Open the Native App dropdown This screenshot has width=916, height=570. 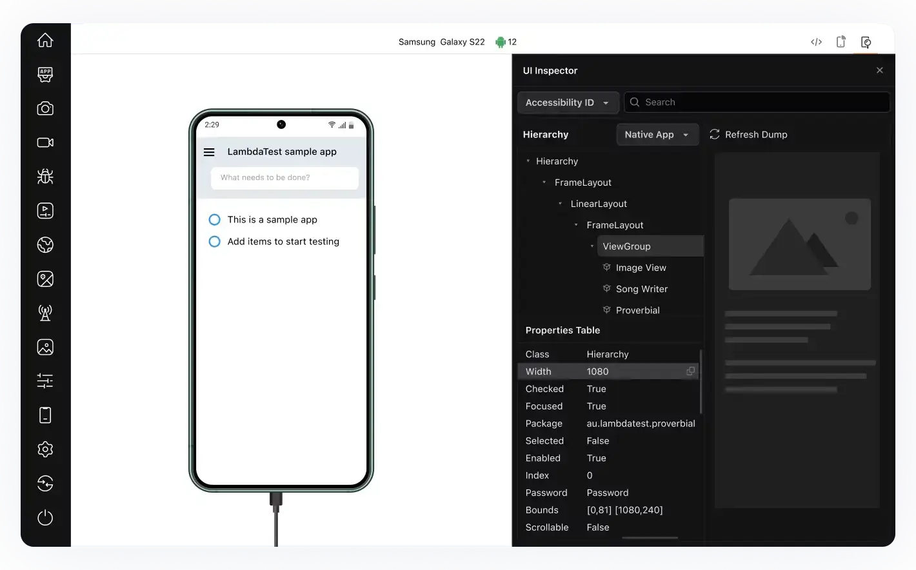657,134
